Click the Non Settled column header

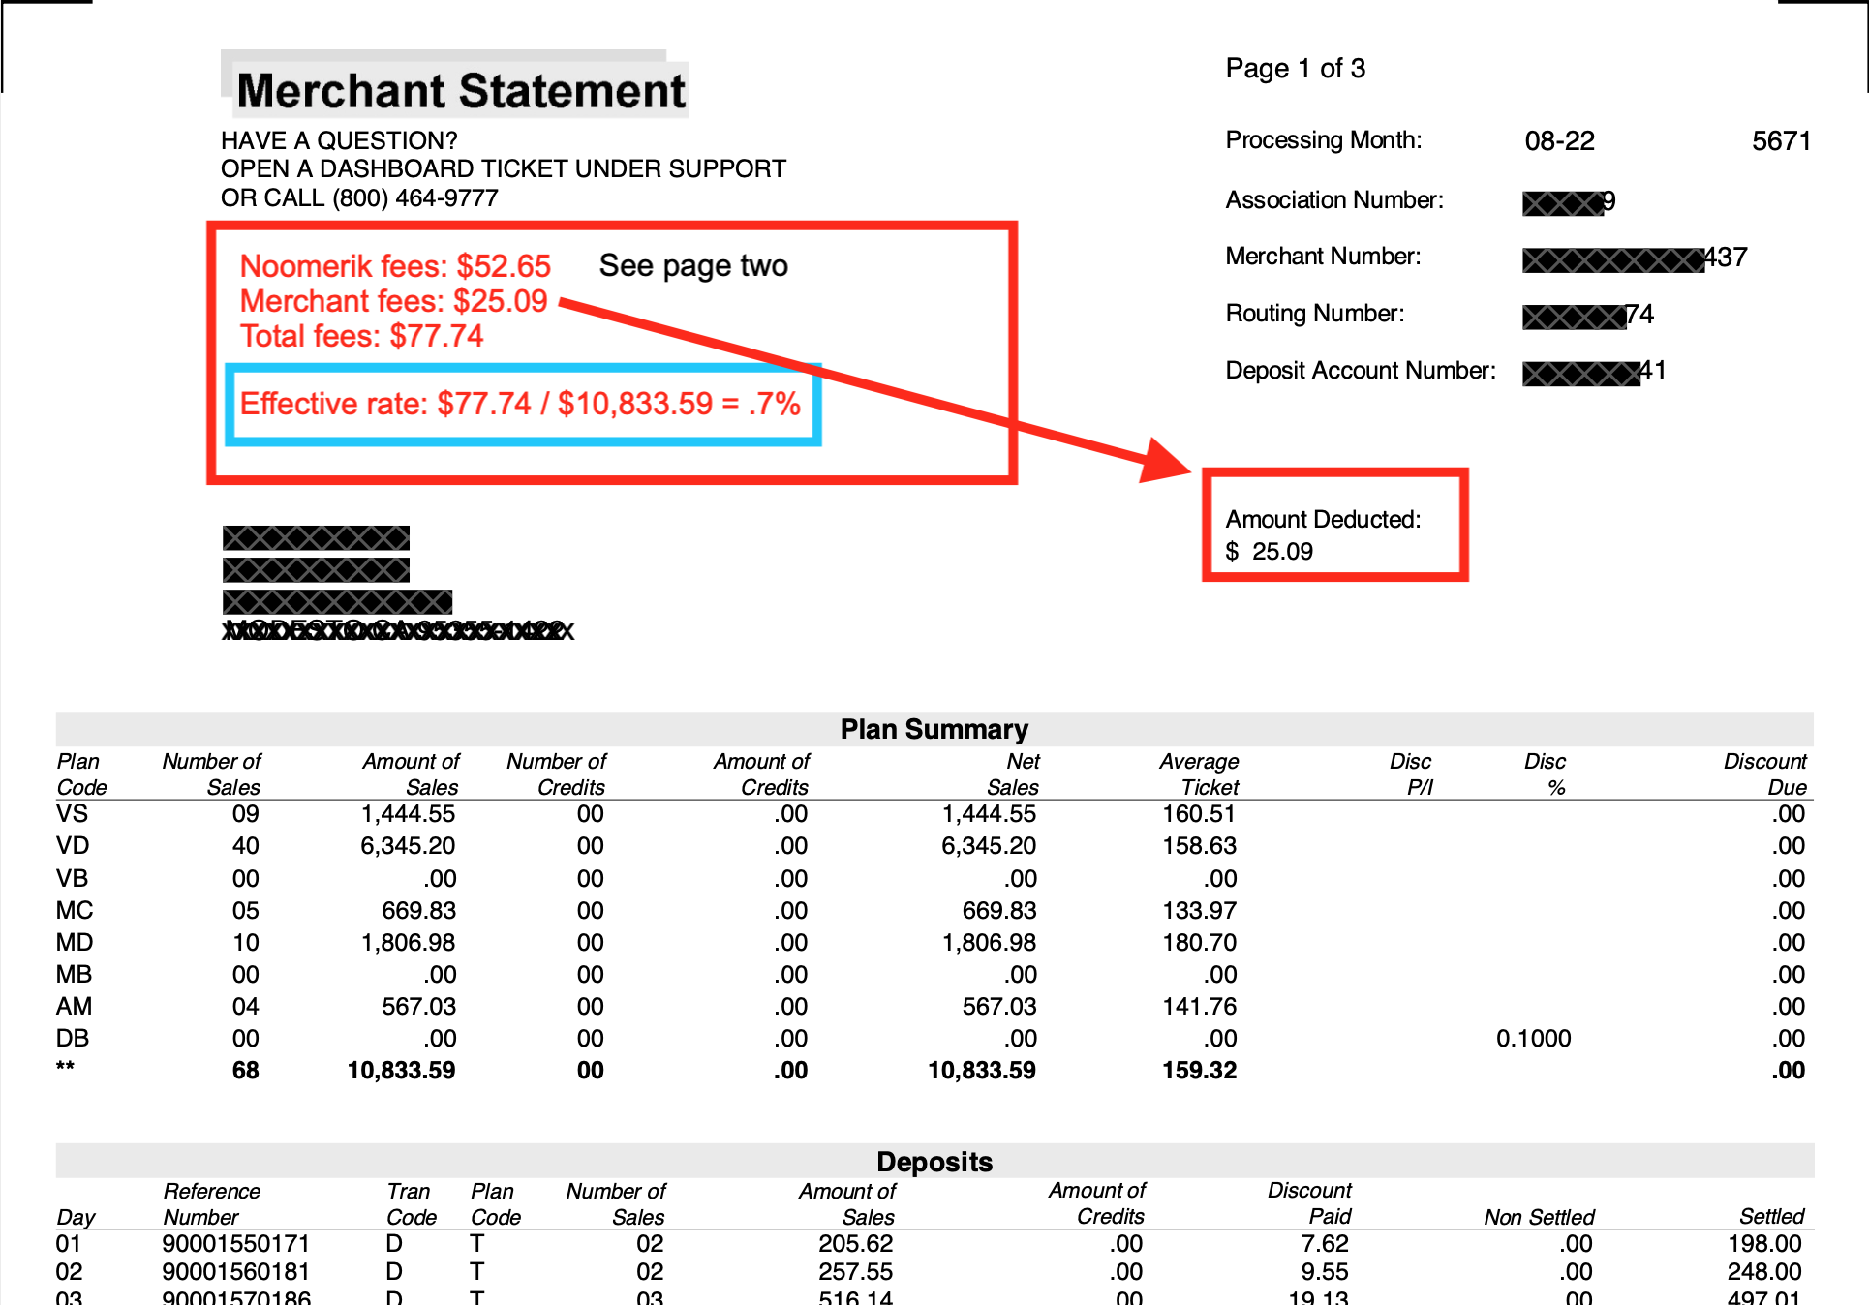(x=1539, y=1218)
